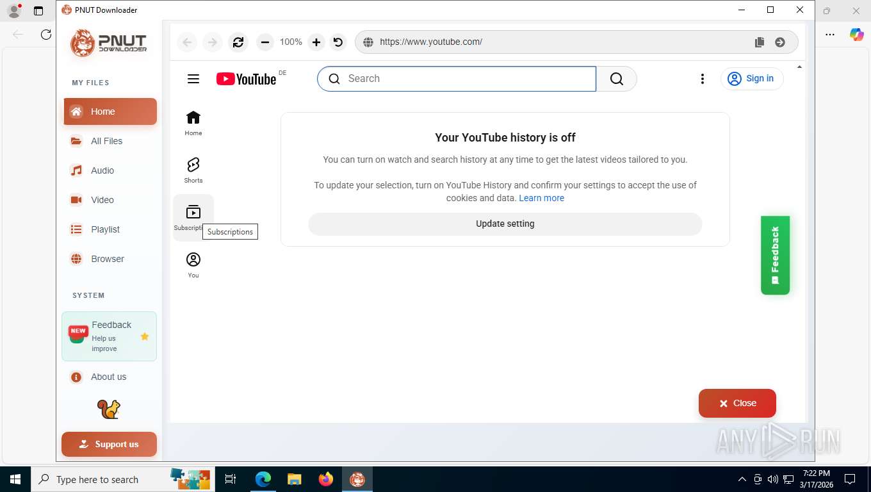Image resolution: width=871 pixels, height=492 pixels.
Task: Click the YouTube Sign in button
Action: coord(752,79)
